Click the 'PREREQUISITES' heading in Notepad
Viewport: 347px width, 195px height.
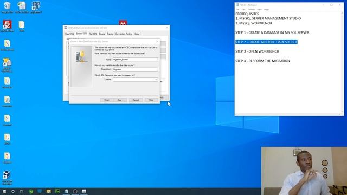pos(247,14)
